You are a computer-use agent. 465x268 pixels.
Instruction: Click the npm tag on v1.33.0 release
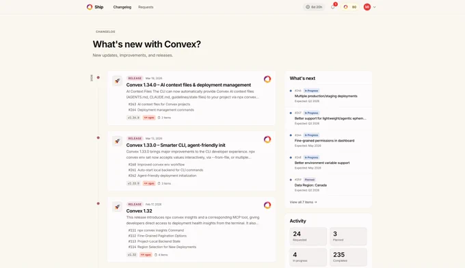(149, 183)
